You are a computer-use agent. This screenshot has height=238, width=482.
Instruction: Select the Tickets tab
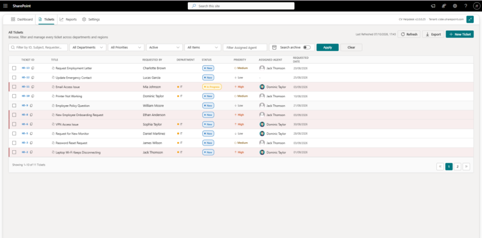[x=47, y=19]
